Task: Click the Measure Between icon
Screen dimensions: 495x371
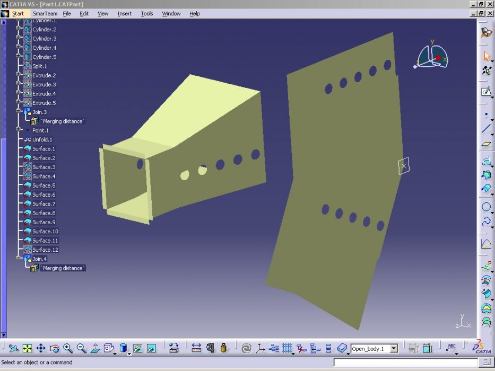Action: [x=196, y=348]
